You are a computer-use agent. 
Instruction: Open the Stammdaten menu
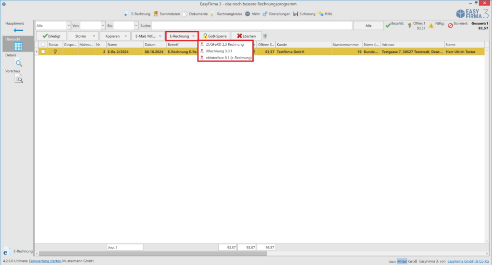167,14
